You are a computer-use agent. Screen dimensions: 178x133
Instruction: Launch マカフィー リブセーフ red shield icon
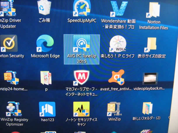click(x=81, y=77)
